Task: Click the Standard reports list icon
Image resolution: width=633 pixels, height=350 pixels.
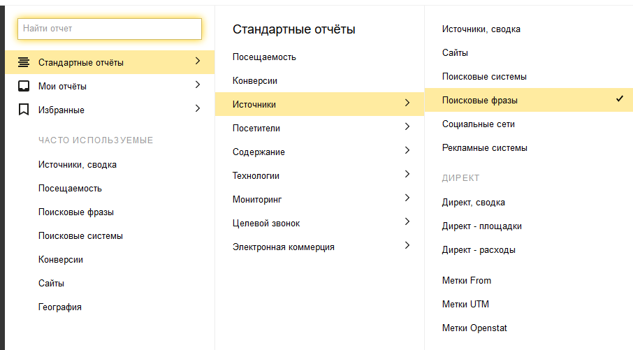Action: point(24,62)
